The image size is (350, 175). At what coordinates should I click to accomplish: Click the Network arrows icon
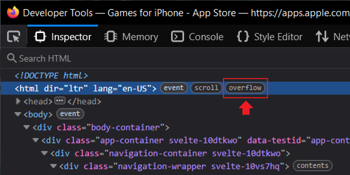(322, 37)
